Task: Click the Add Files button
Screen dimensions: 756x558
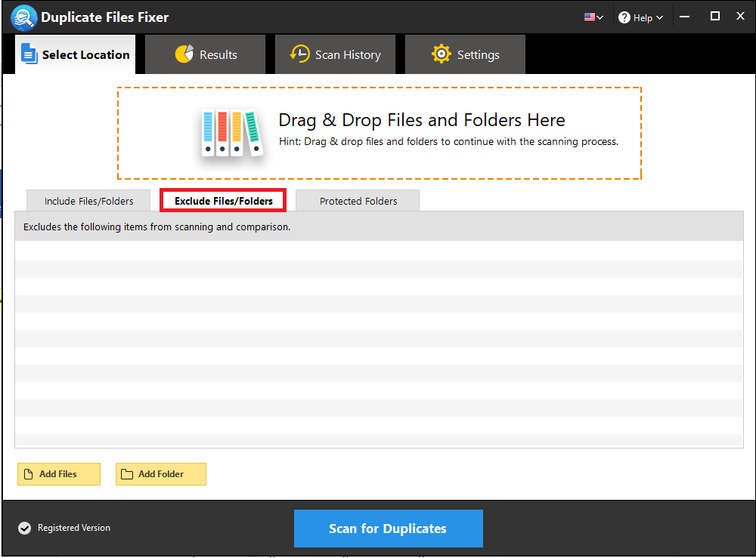Action: (59, 474)
